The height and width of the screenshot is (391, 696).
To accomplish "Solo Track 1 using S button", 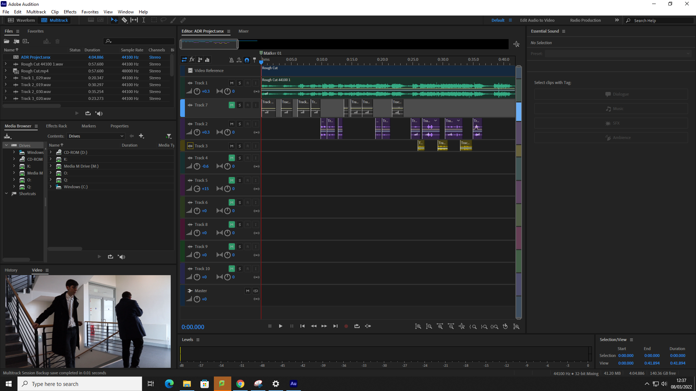I will click(x=240, y=83).
